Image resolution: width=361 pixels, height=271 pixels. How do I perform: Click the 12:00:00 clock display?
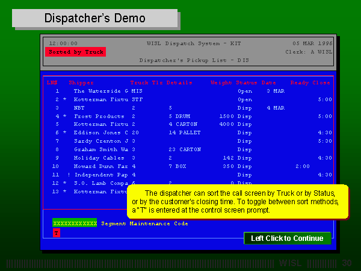63,43
